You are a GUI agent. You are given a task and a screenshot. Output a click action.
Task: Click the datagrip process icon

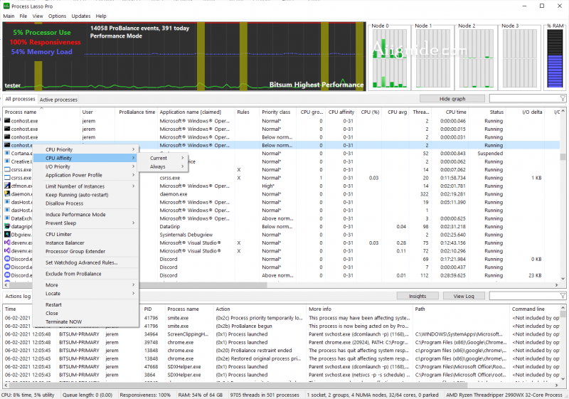point(7,226)
